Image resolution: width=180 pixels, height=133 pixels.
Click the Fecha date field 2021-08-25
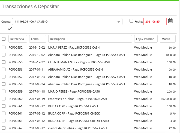tap(155, 21)
